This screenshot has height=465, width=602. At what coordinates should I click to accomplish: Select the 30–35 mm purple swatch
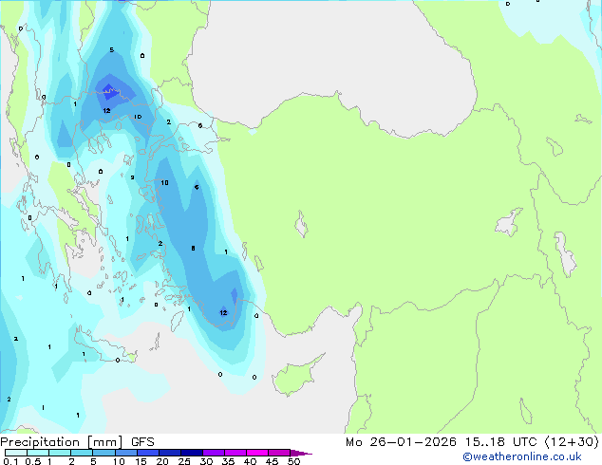214,453
